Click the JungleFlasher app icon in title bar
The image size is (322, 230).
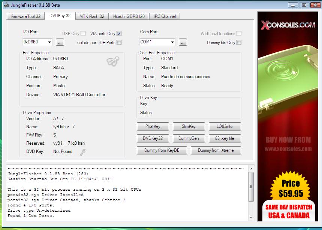(x=7, y=5)
